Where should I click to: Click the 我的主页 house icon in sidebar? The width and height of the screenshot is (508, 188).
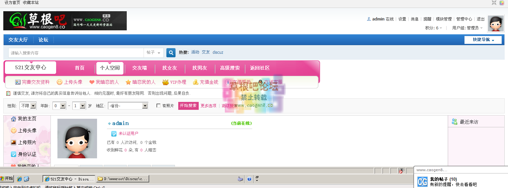14,119
